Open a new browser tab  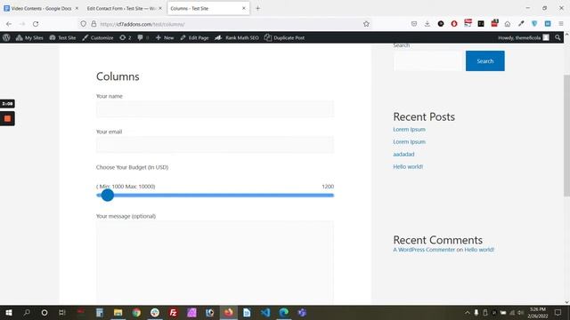257,8
